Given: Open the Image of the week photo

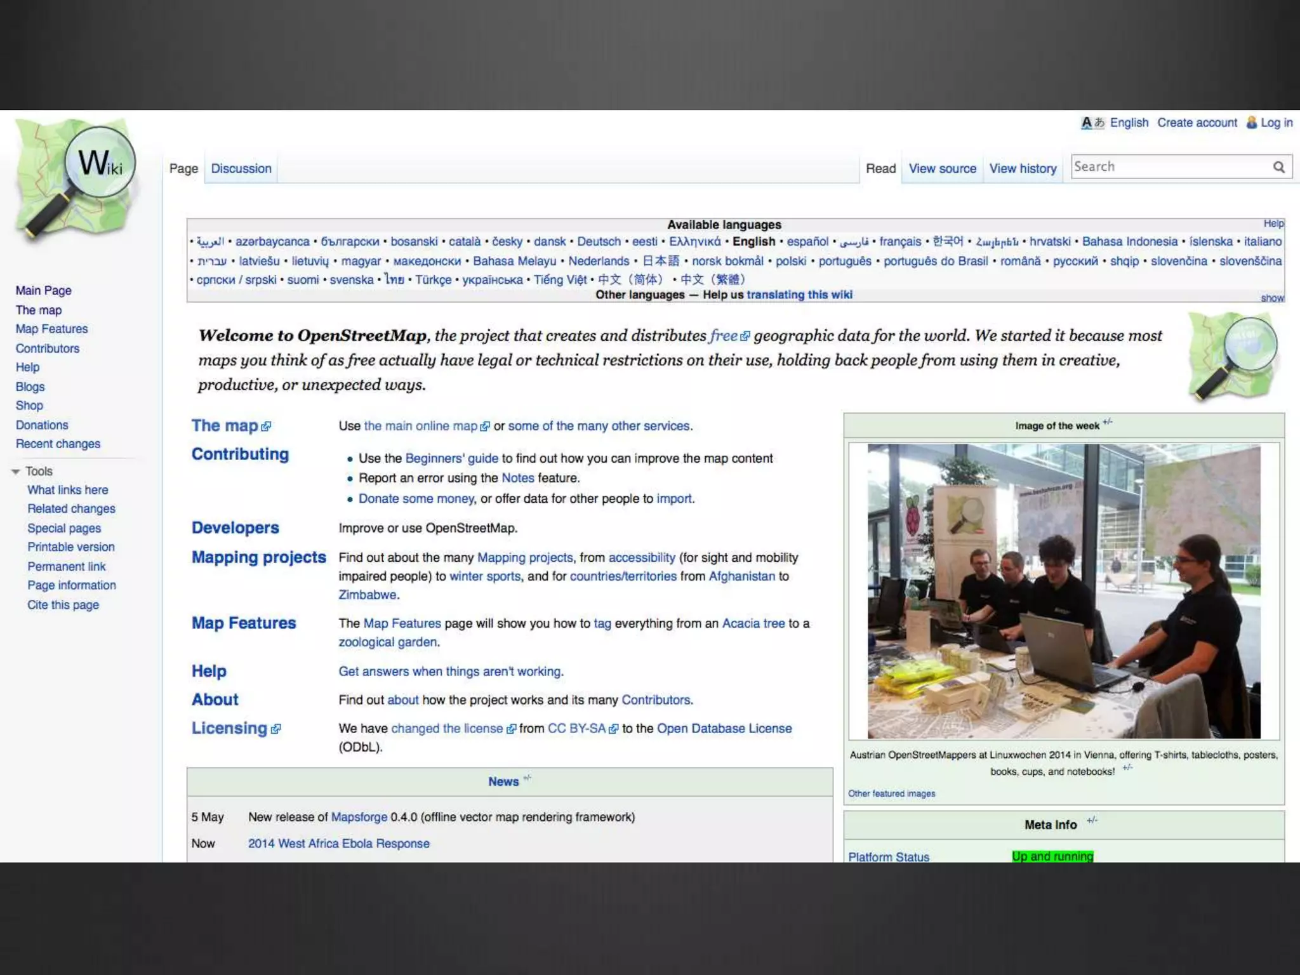Looking at the screenshot, I should tap(1064, 591).
